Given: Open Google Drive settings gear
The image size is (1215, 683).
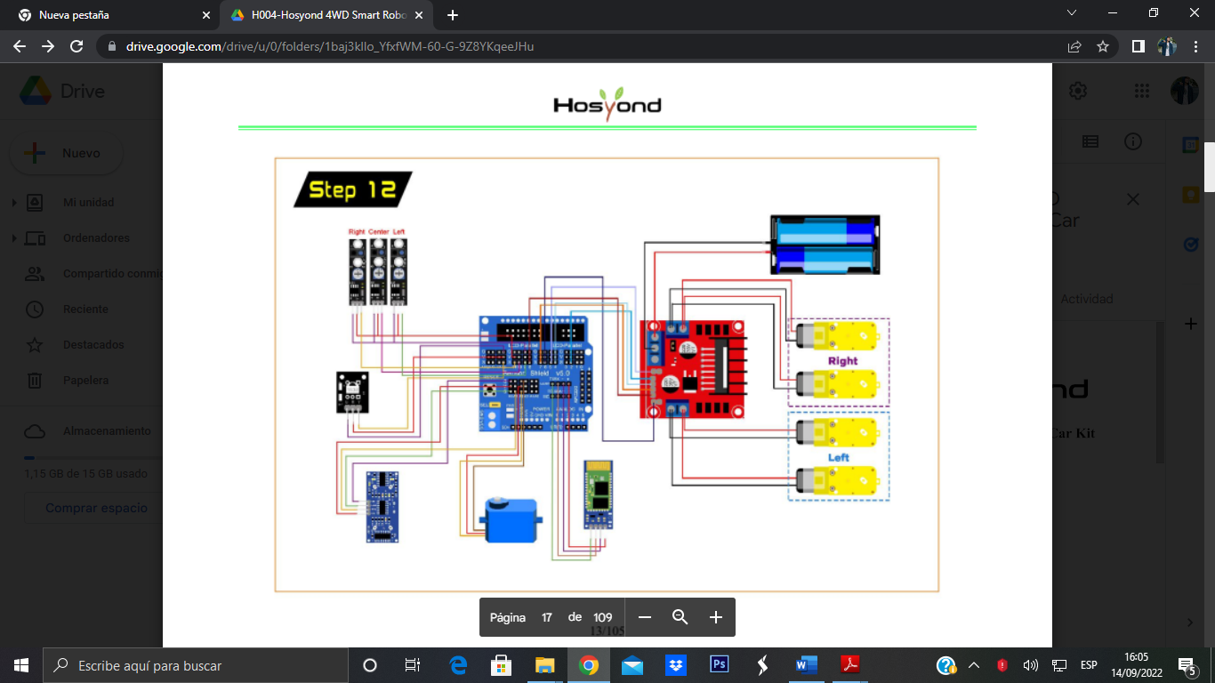Looking at the screenshot, I should coord(1078,91).
